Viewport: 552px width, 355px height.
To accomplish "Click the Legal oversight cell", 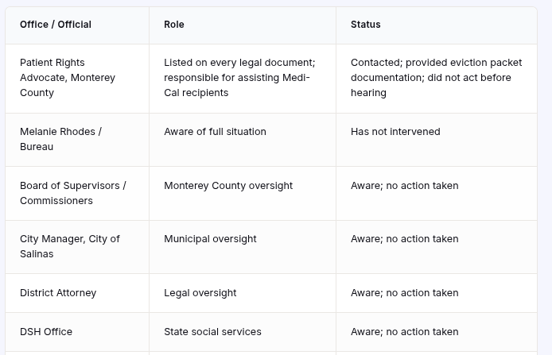I will coord(243,293).
